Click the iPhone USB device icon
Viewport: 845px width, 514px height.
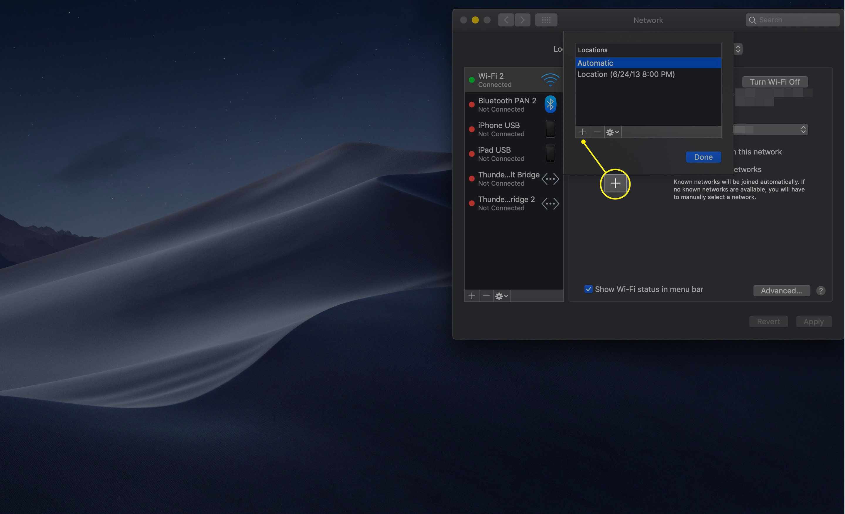tap(550, 129)
